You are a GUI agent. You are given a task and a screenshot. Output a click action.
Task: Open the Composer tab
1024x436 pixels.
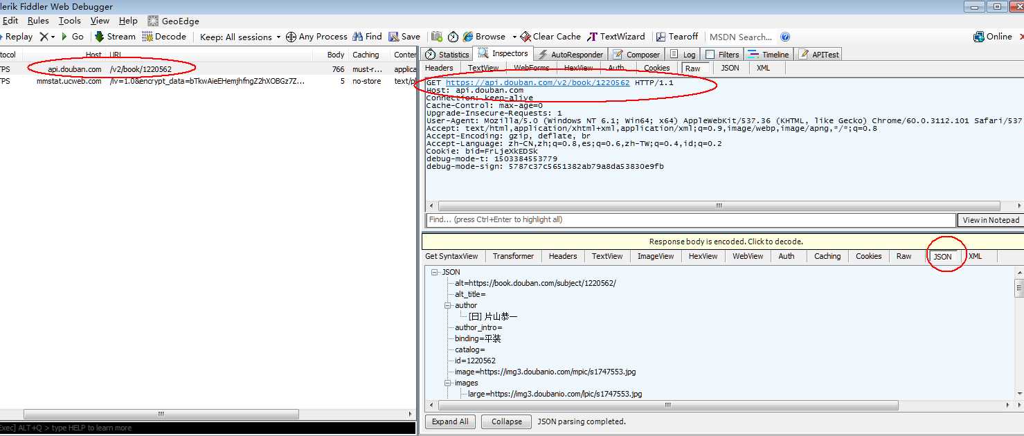coord(636,55)
